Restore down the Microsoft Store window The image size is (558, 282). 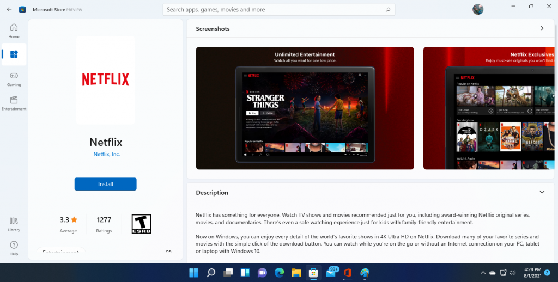[531, 6]
